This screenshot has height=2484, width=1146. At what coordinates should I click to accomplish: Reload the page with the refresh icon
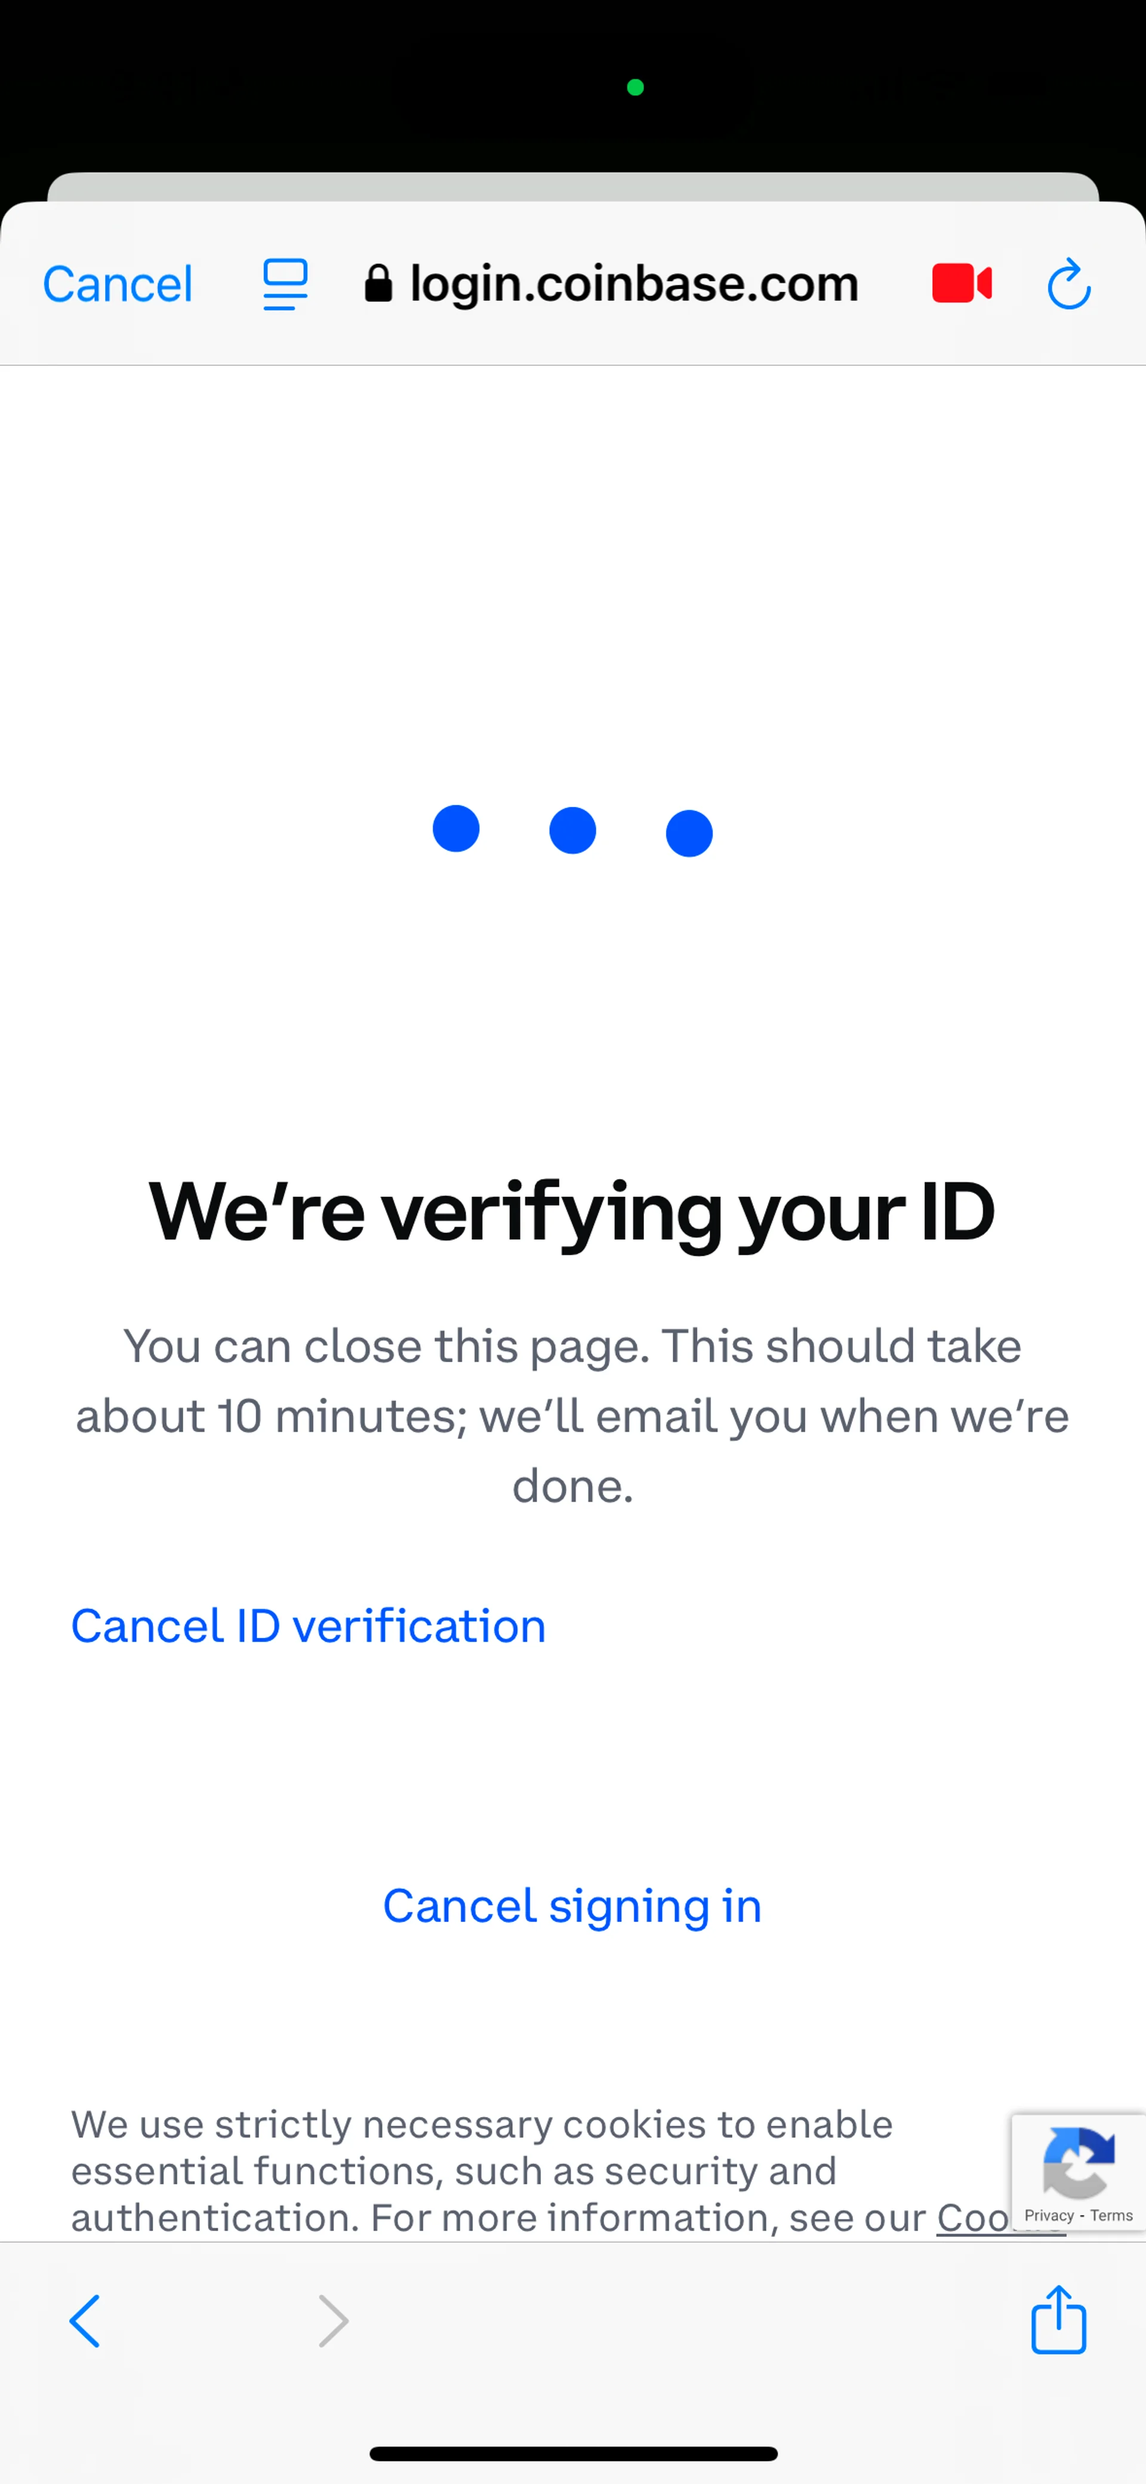pyautogui.click(x=1068, y=285)
